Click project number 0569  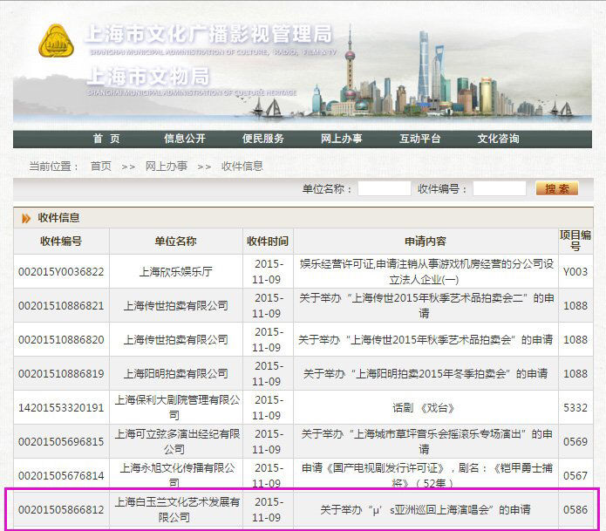pyautogui.click(x=575, y=442)
